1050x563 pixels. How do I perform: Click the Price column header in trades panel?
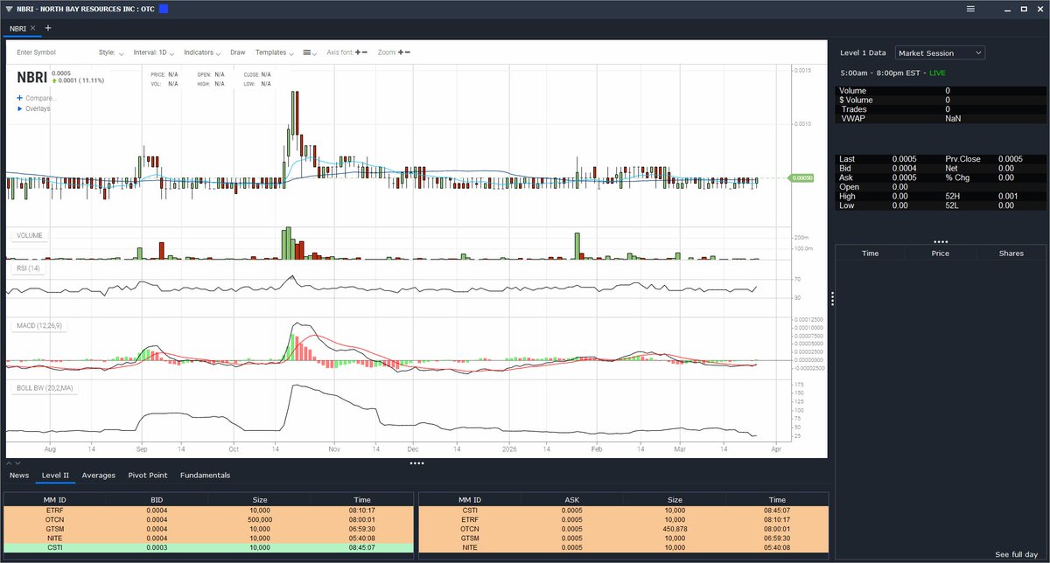coord(941,253)
